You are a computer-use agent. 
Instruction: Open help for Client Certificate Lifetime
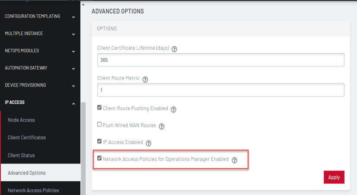tap(174, 49)
